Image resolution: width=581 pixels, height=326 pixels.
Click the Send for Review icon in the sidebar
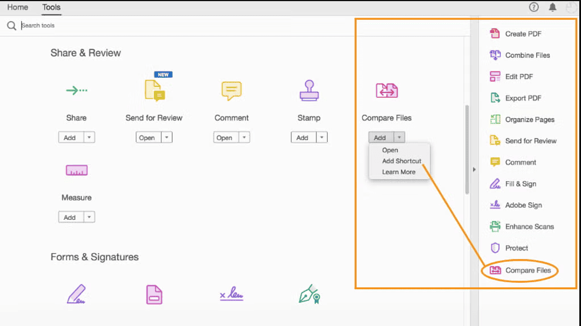coord(495,140)
